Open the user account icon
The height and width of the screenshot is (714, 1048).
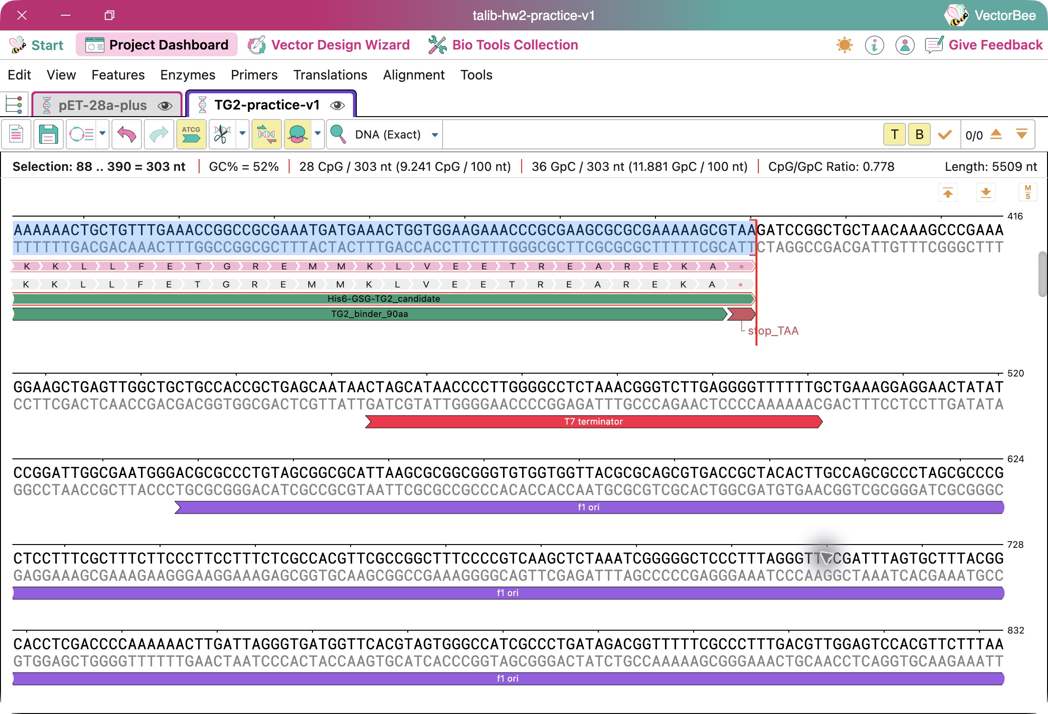click(905, 45)
